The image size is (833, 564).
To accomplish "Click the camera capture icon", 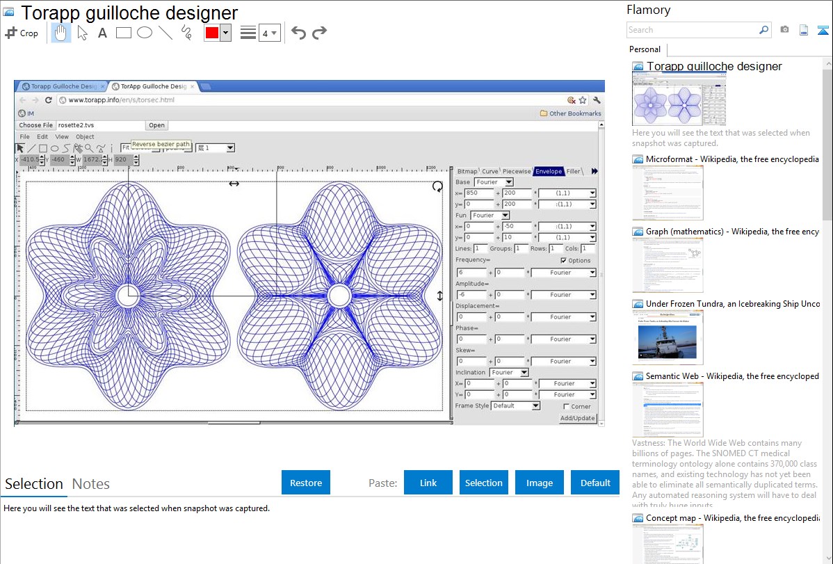I will pyautogui.click(x=784, y=30).
